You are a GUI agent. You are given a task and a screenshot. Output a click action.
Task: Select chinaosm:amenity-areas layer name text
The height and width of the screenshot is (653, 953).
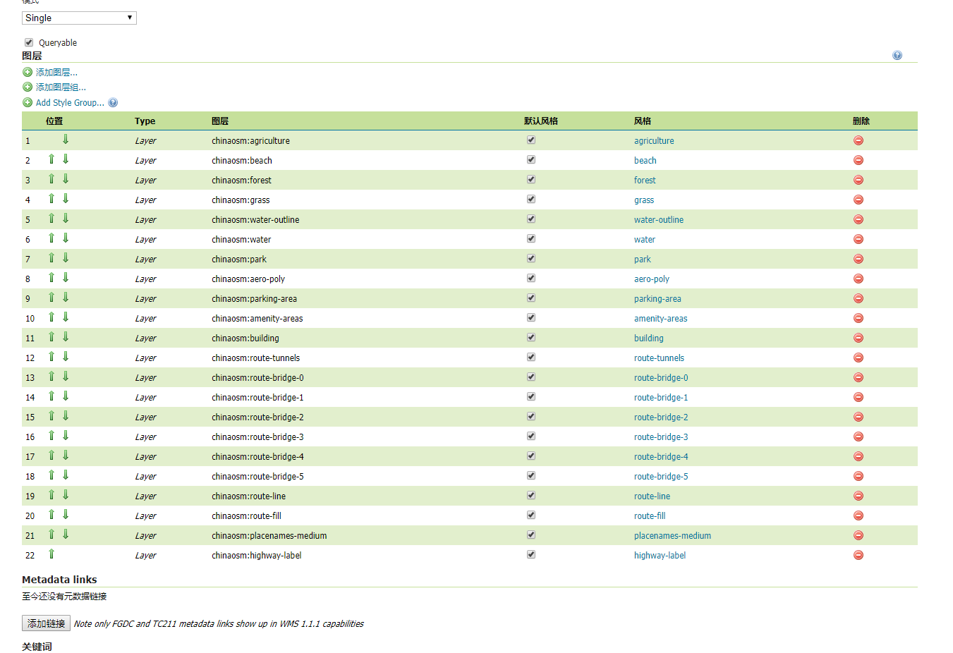coord(257,318)
